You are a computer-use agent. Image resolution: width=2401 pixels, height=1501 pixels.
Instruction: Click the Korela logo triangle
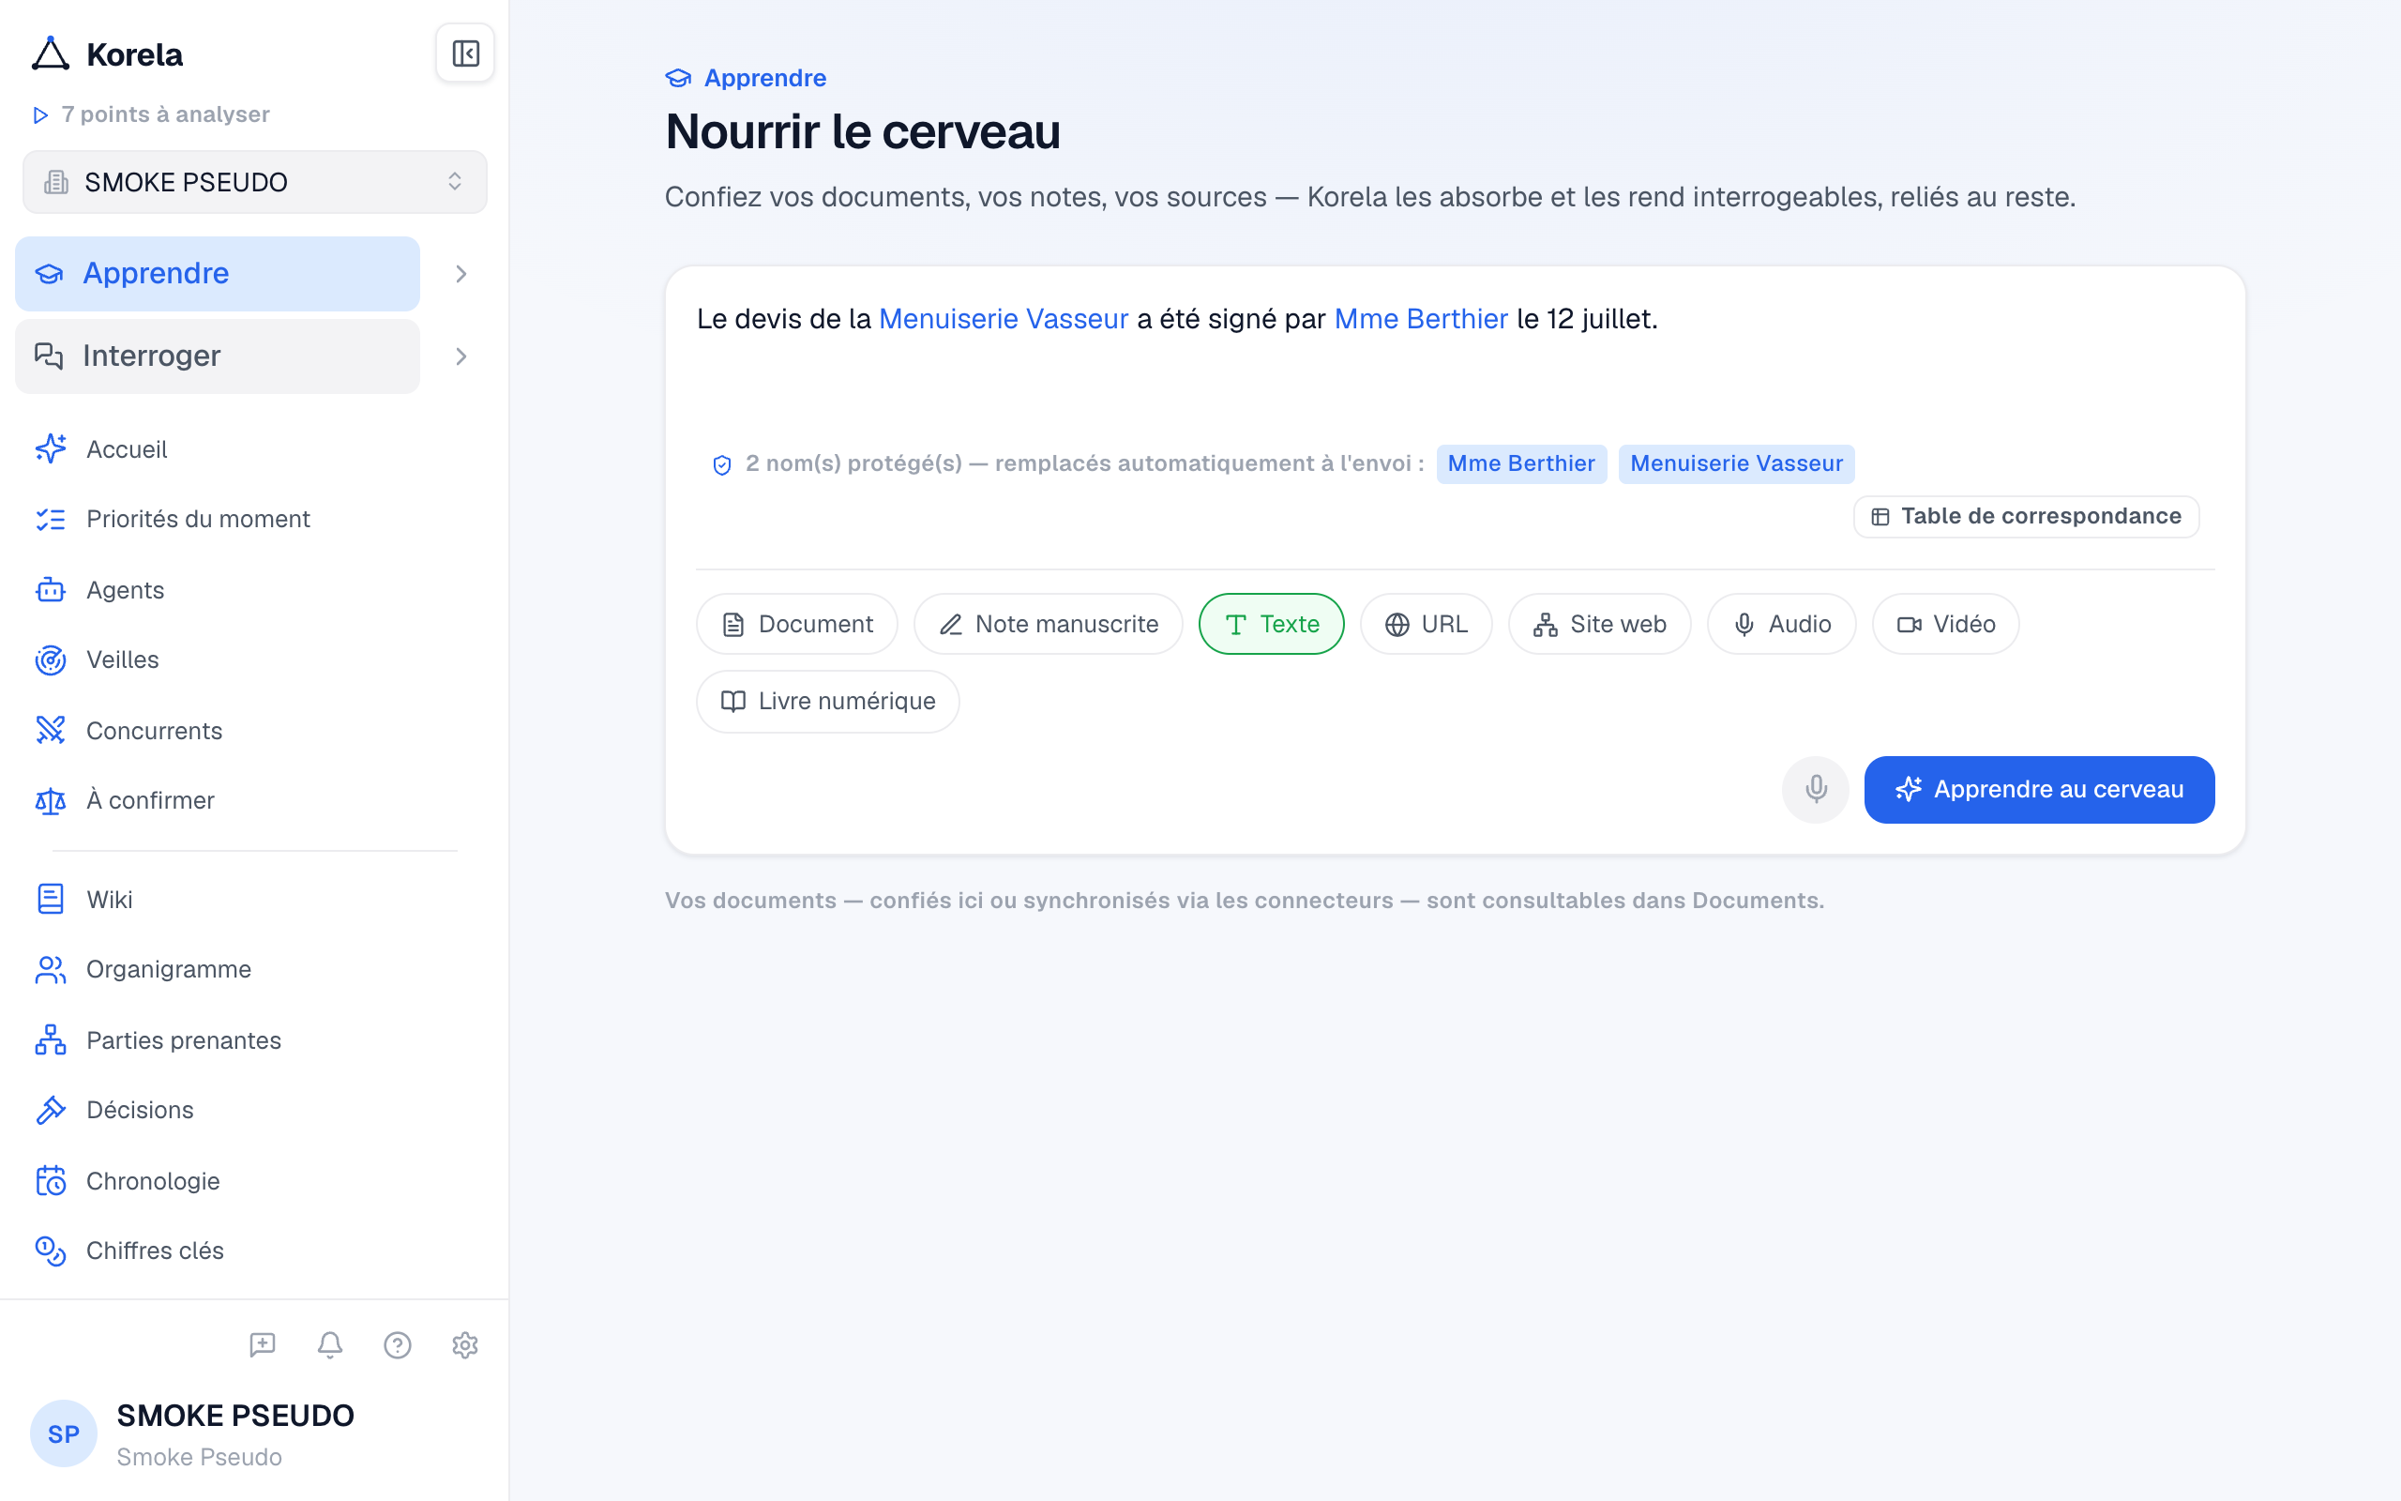[51, 53]
